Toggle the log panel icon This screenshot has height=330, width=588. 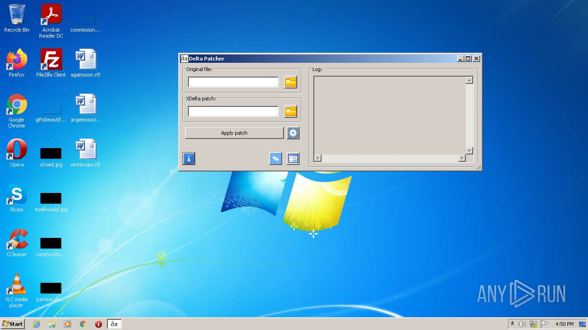pyautogui.click(x=293, y=159)
